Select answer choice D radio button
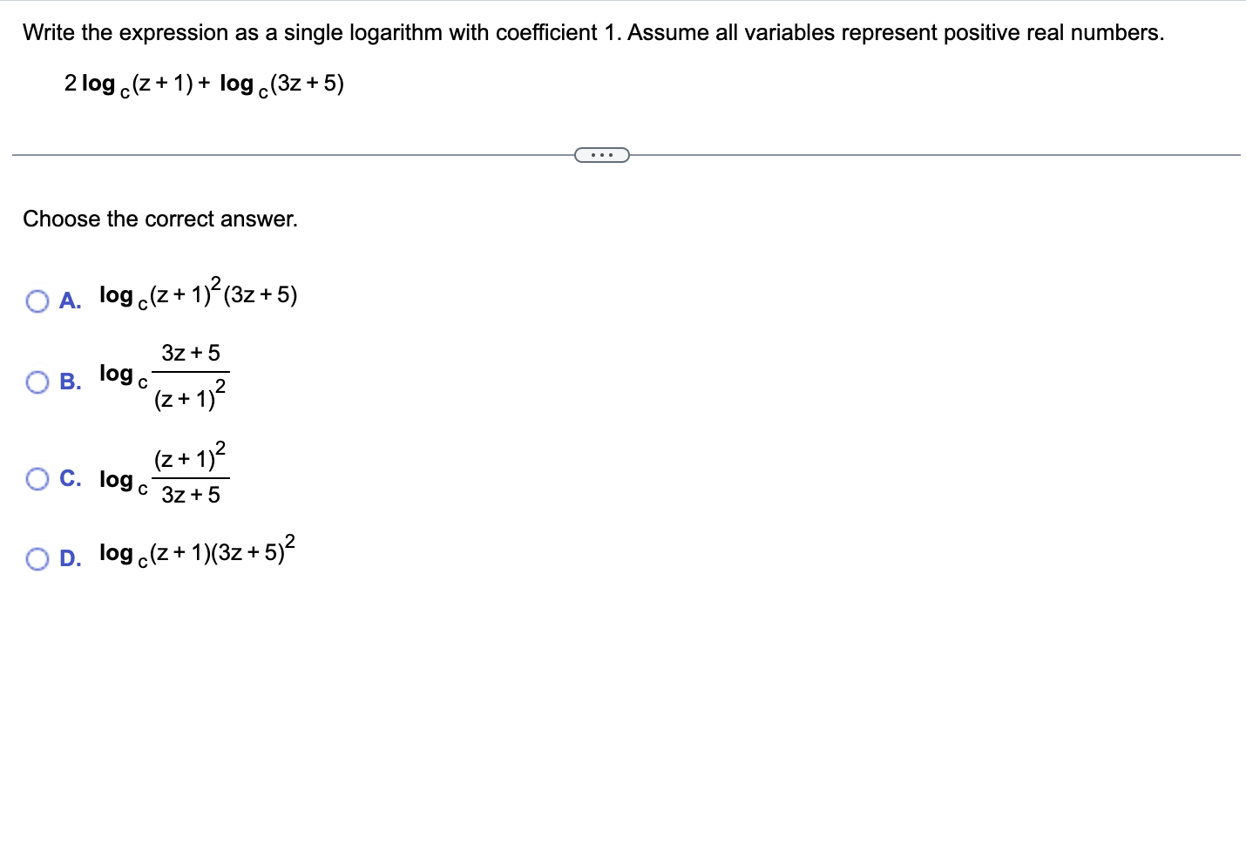Screen dimensions: 1246x851 pyautogui.click(x=37, y=557)
